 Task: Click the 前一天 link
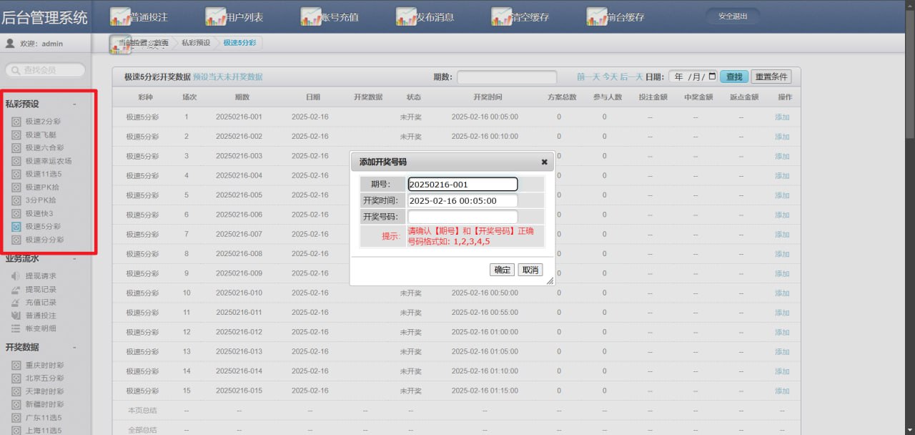(587, 77)
